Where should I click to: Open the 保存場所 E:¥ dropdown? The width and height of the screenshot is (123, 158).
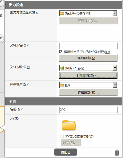(x=115, y=85)
